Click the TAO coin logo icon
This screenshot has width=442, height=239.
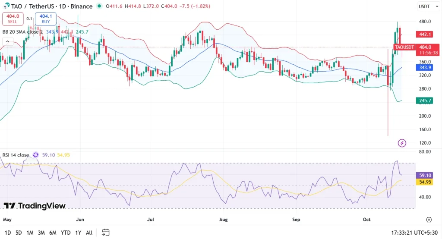coord(6,6)
